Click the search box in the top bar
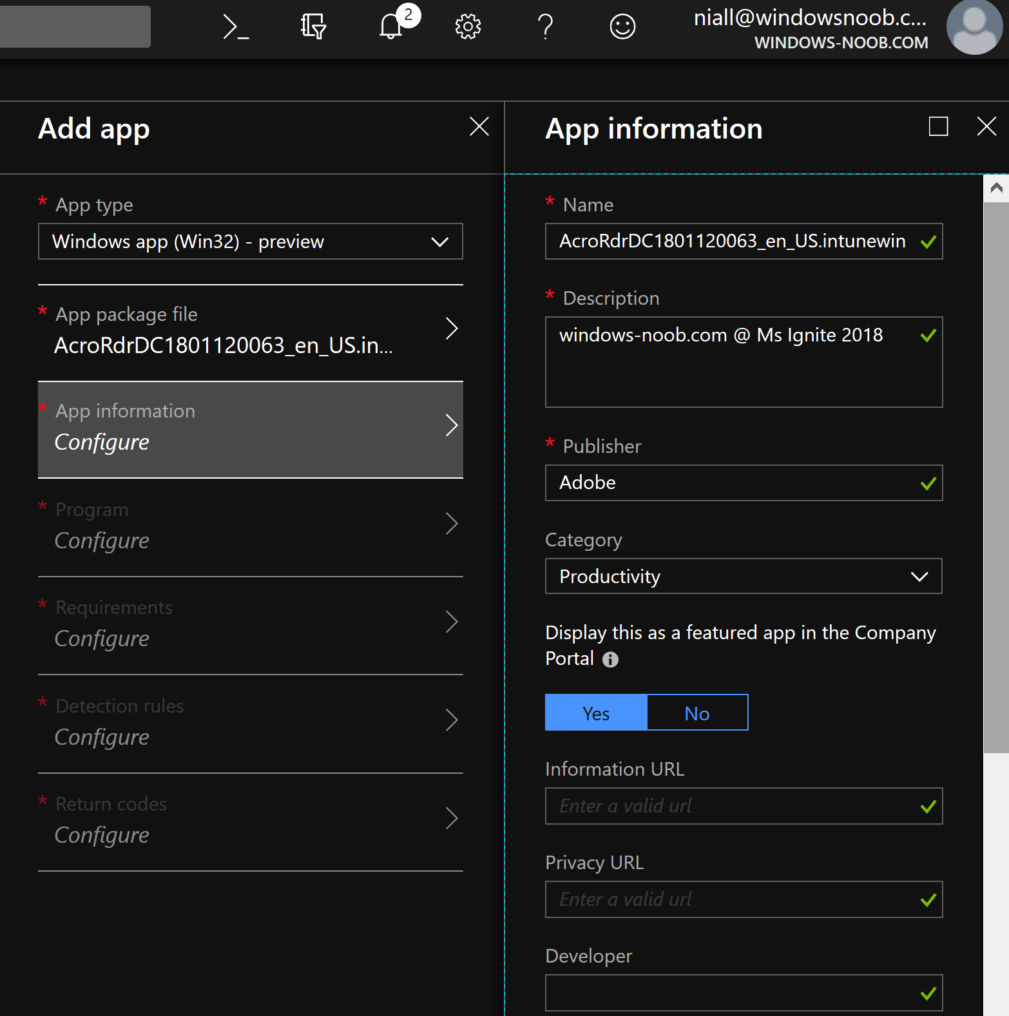This screenshot has width=1009, height=1016. pyautogui.click(x=75, y=26)
